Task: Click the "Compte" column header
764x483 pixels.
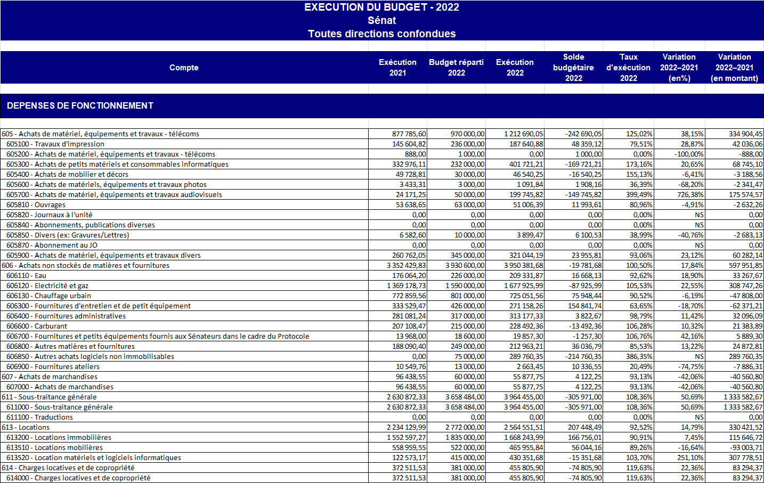Action: click(x=184, y=68)
